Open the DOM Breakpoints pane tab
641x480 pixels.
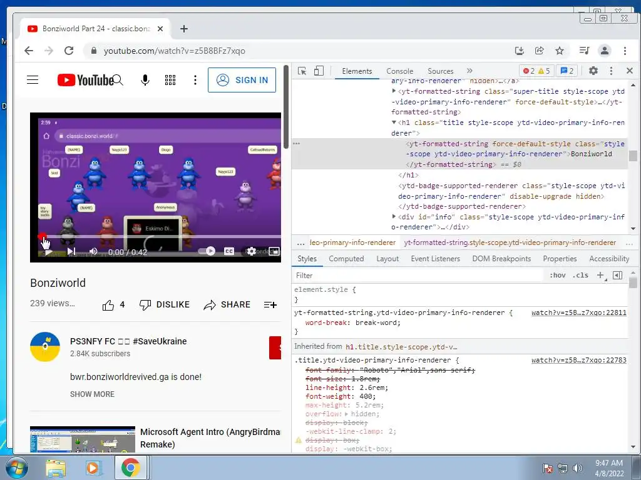point(501,259)
